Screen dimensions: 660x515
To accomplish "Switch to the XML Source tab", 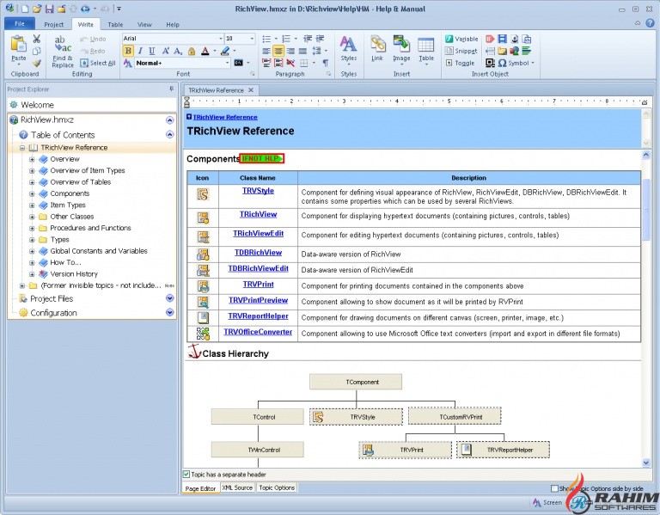I will pyautogui.click(x=237, y=487).
